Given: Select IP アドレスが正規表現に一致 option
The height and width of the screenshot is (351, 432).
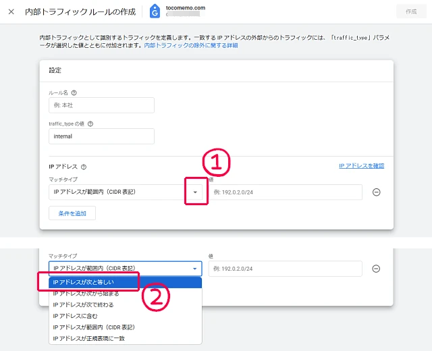Looking at the screenshot, I should (126, 338).
